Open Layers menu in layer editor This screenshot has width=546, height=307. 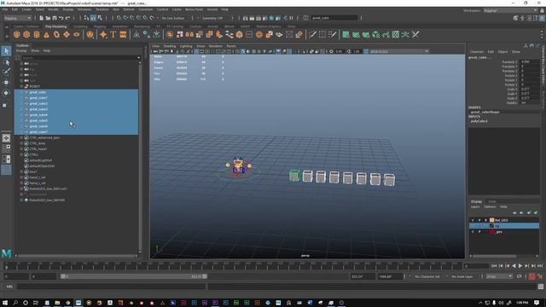point(475,206)
